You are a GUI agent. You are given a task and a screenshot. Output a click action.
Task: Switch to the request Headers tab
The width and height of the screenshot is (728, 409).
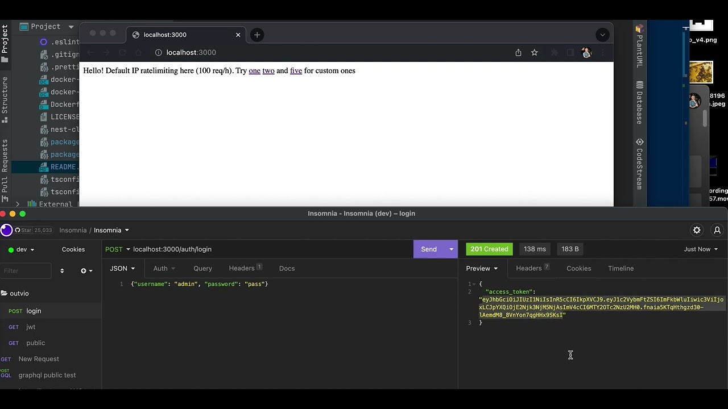[x=245, y=268]
